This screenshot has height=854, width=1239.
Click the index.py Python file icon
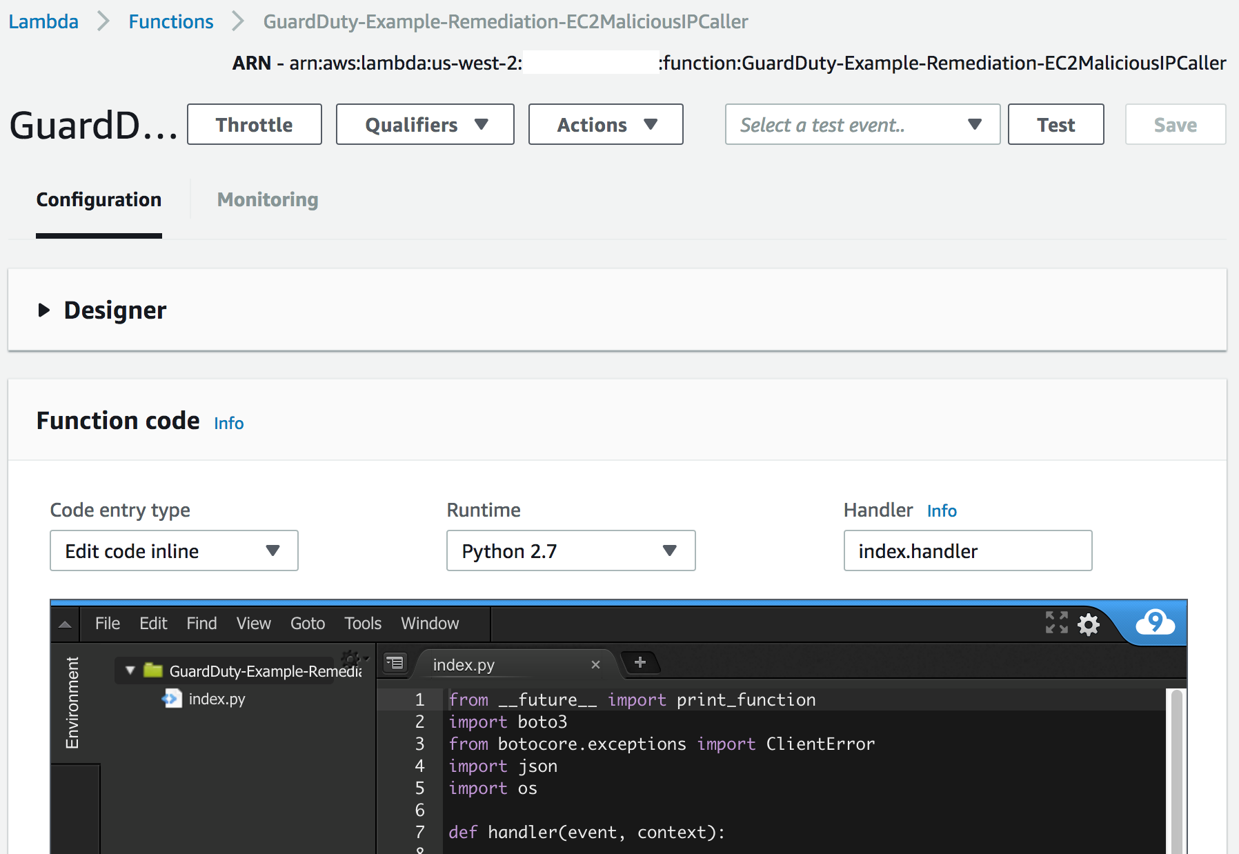[172, 699]
